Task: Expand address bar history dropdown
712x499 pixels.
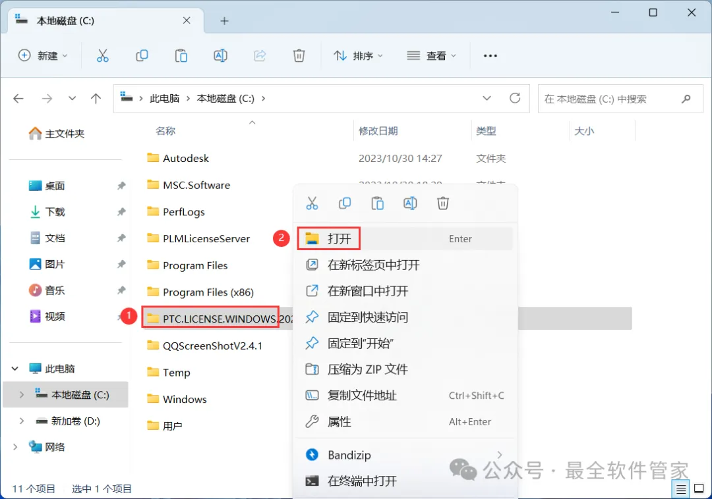Action: [x=487, y=98]
